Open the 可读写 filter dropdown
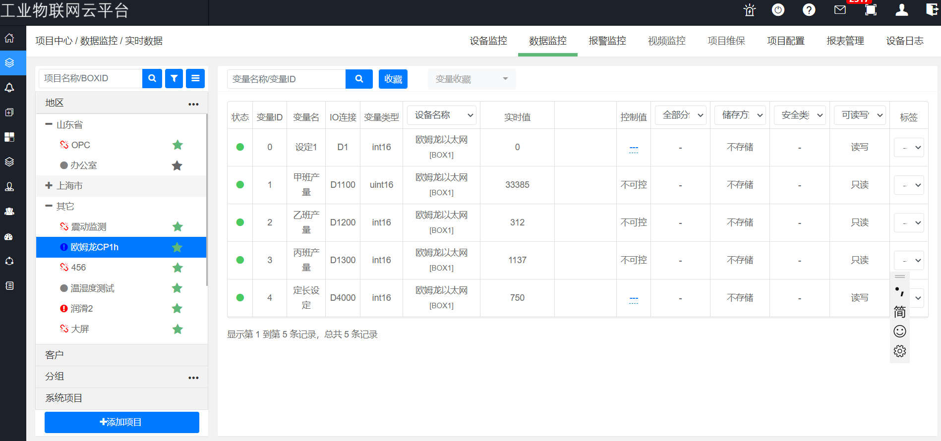The width and height of the screenshot is (941, 441). [860, 115]
